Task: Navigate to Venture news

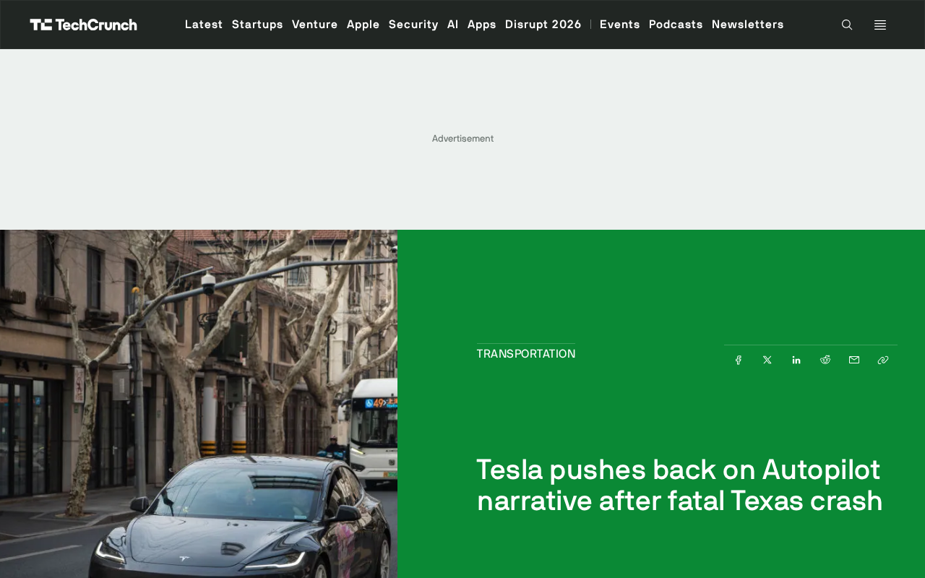Action: (x=315, y=25)
